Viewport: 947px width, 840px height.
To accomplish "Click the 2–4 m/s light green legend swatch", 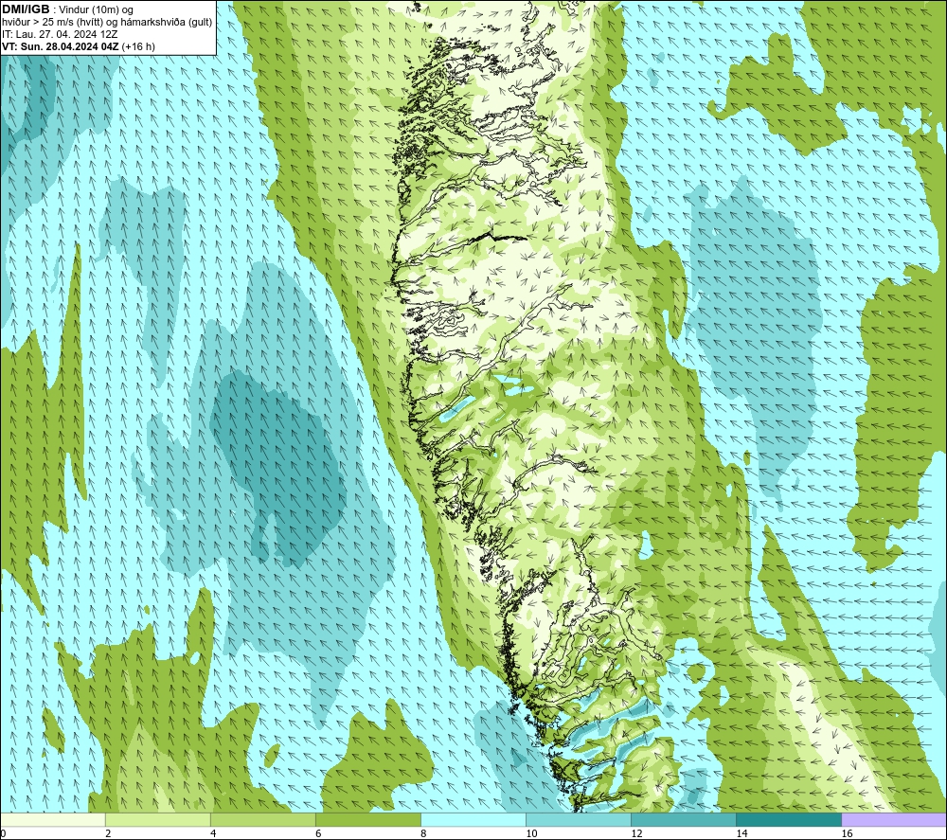I will click(157, 820).
